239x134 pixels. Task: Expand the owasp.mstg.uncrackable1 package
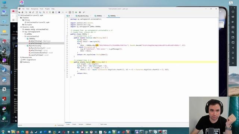point(21,29)
